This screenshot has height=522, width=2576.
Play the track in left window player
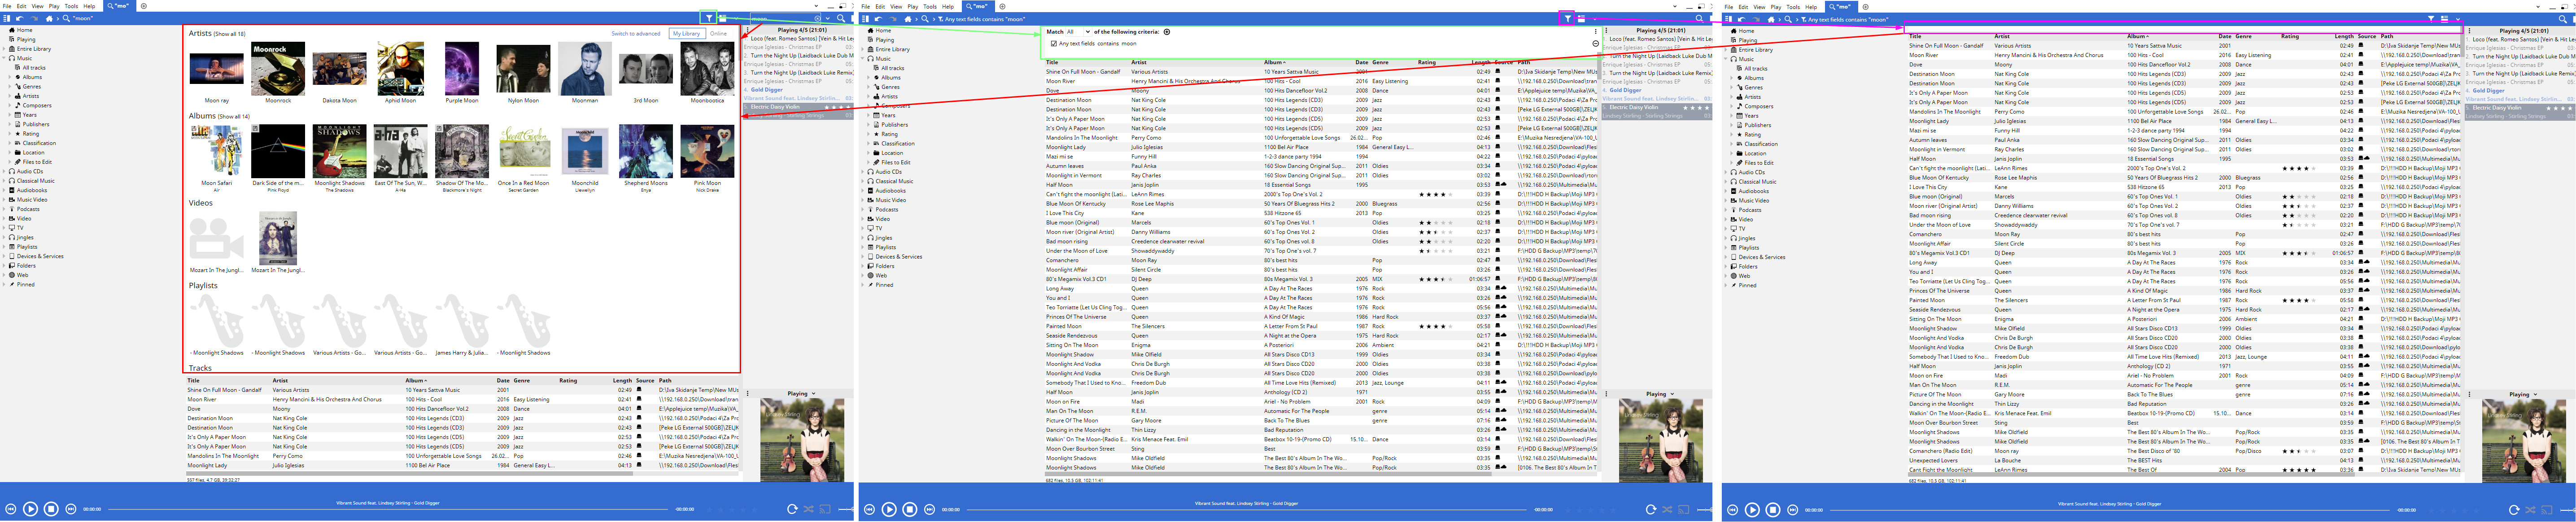point(31,509)
